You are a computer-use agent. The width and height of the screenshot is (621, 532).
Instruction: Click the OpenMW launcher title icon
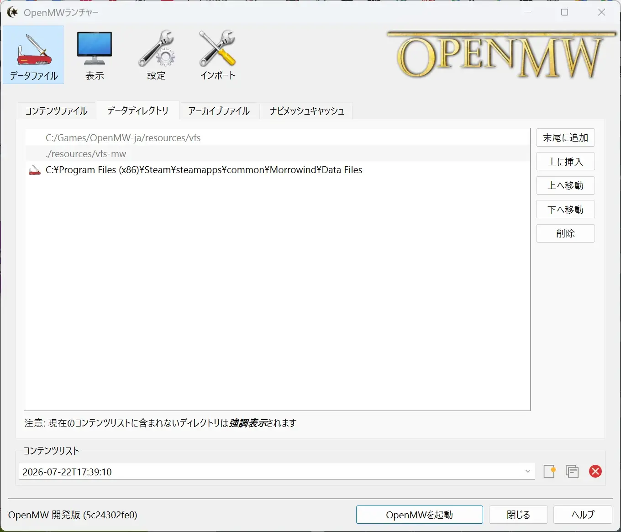12,12
